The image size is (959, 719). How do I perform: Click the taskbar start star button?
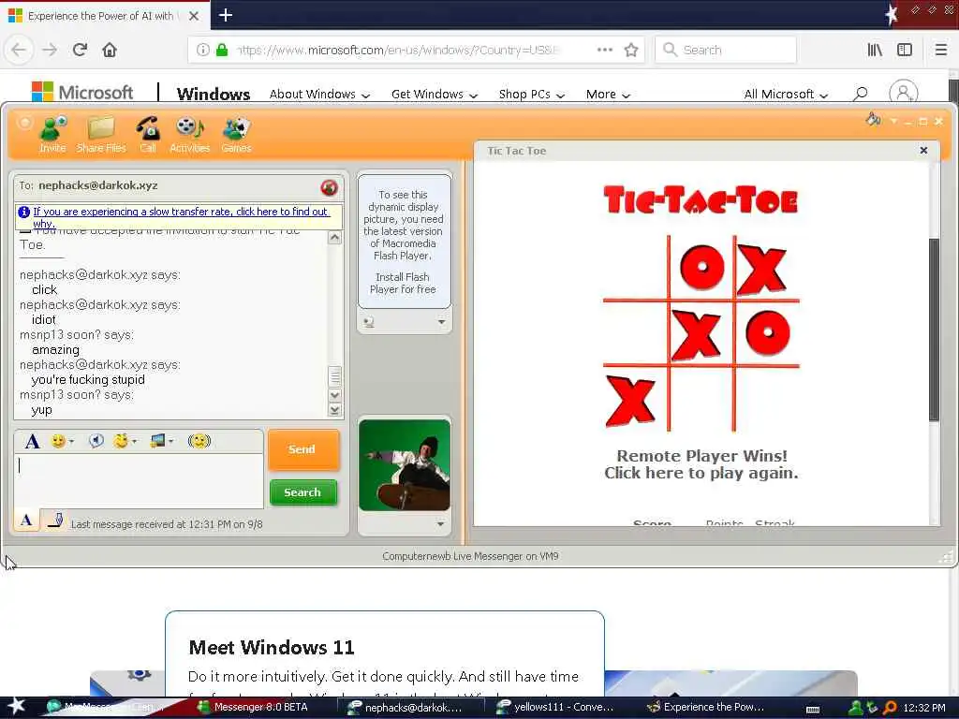click(x=17, y=706)
